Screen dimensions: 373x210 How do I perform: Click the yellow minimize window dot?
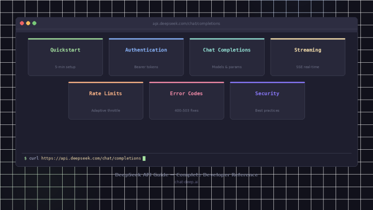(28, 23)
